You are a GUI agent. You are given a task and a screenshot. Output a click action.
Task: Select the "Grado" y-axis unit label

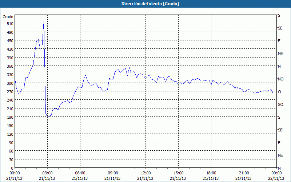click(8, 17)
